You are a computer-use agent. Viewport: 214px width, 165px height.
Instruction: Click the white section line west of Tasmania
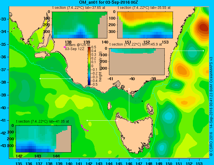(102, 120)
